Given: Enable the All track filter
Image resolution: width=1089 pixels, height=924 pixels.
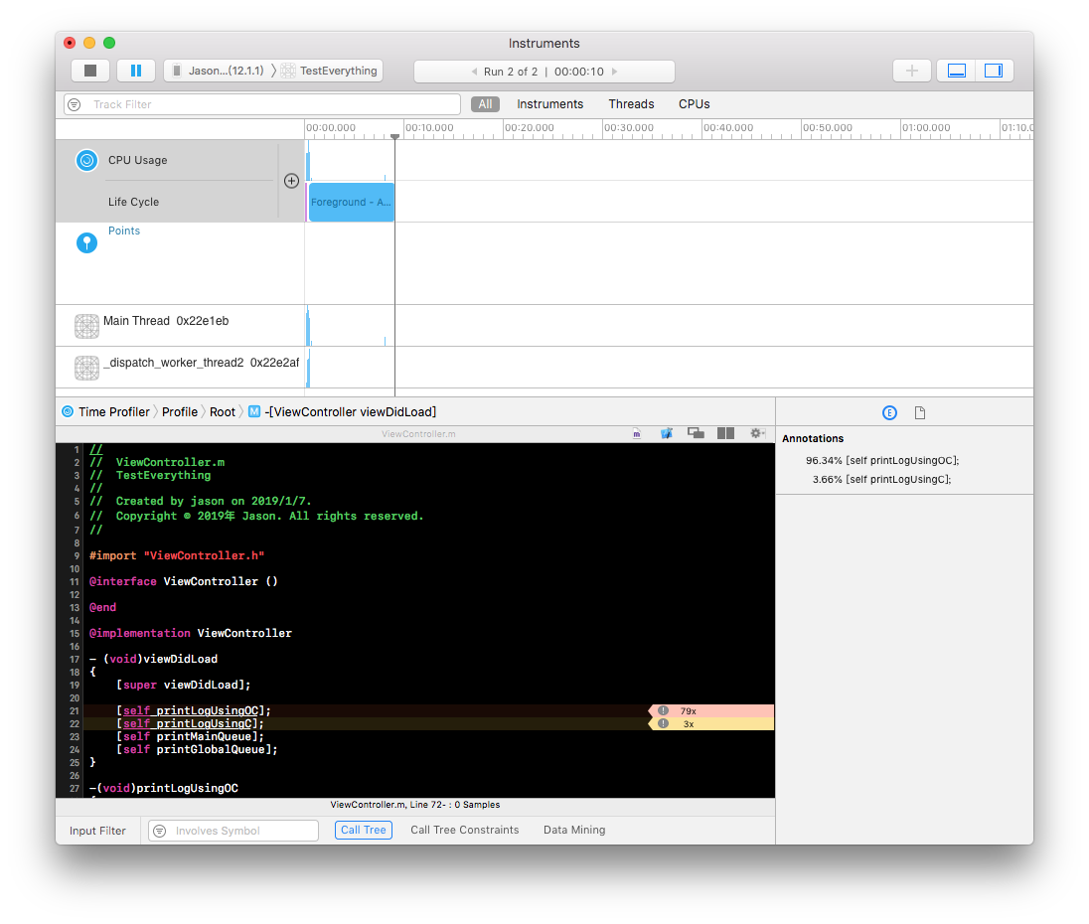Looking at the screenshot, I should [x=485, y=103].
